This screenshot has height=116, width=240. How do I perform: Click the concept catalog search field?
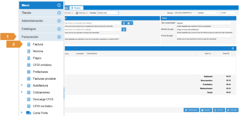click(x=93, y=23)
